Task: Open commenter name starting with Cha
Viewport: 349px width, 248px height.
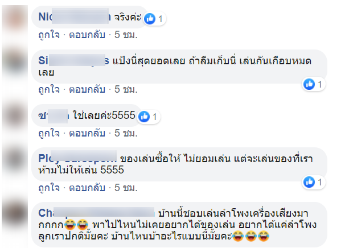Action: click(96, 213)
